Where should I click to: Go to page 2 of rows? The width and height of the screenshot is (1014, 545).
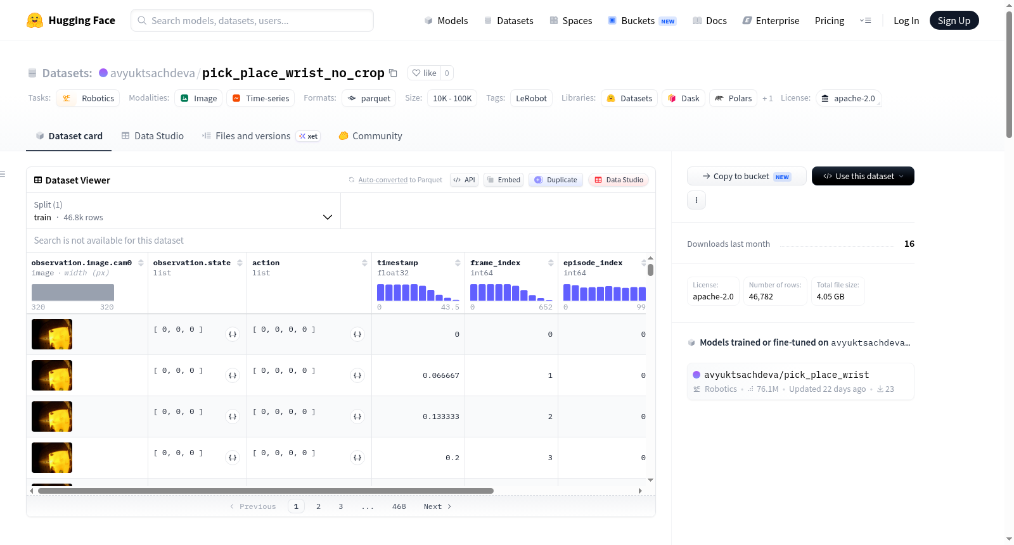click(318, 506)
